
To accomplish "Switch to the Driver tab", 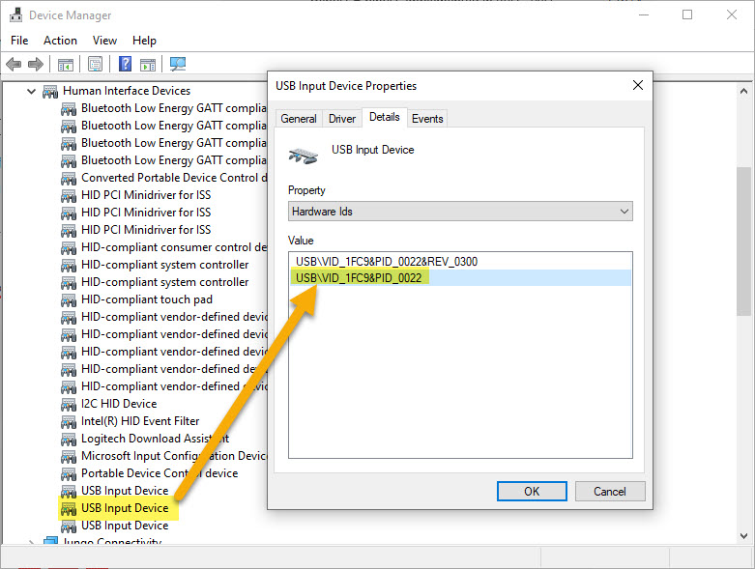I will [x=342, y=119].
